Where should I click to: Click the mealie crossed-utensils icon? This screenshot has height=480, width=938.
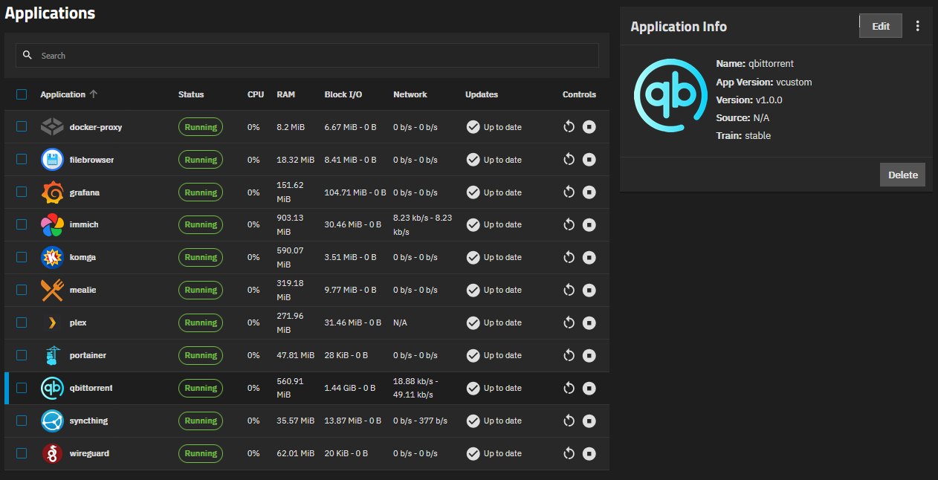tap(52, 290)
